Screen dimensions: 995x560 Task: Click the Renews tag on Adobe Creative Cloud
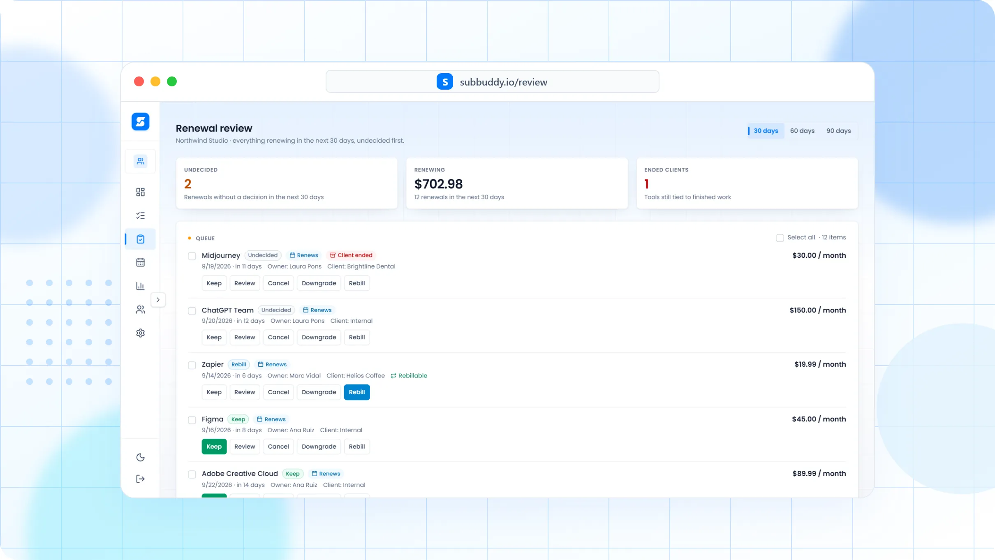click(x=326, y=474)
